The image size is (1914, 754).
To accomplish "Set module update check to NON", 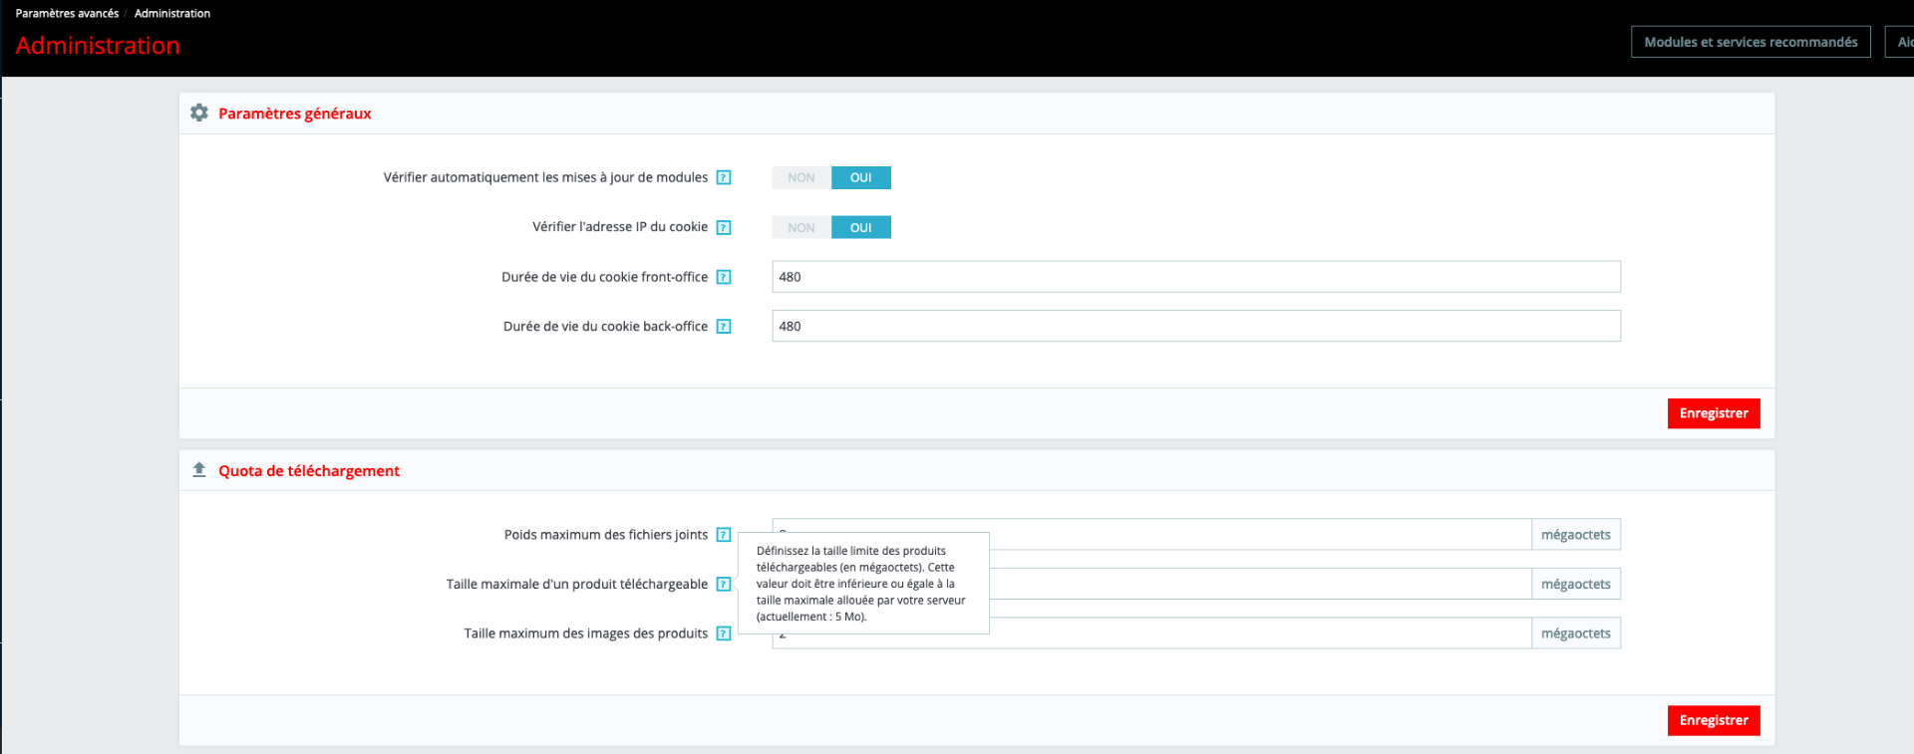I will [801, 177].
